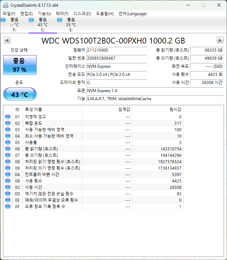The image size is (227, 260).
Task: Go to next disk with right arrow
Action: click(x=220, y=40)
